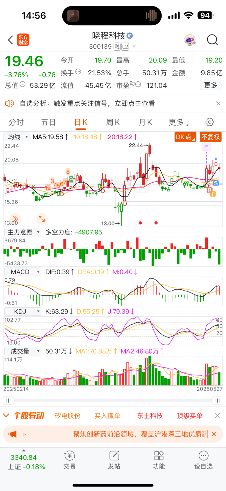Tap the Dynamic Island audio waveform
The height and width of the screenshot is (491, 226).
(x=151, y=16)
